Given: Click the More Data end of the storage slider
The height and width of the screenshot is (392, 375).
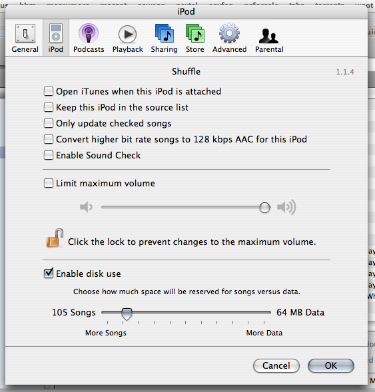Looking at the screenshot, I should click(264, 313).
